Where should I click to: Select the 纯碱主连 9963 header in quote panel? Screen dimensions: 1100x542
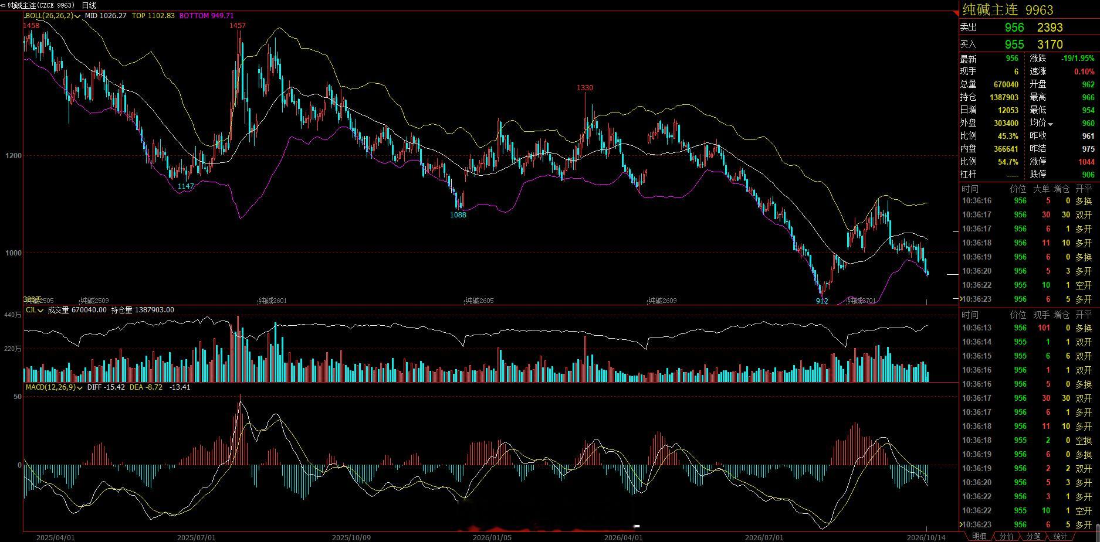pyautogui.click(x=1008, y=10)
